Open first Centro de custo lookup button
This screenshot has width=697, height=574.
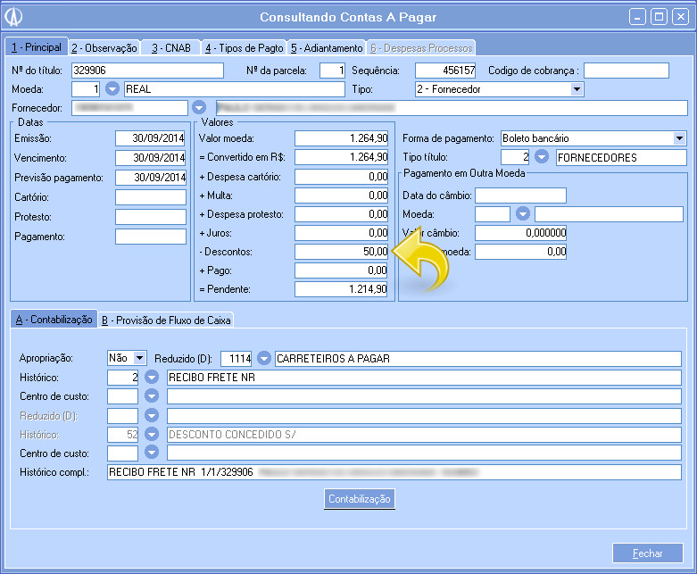click(x=152, y=396)
